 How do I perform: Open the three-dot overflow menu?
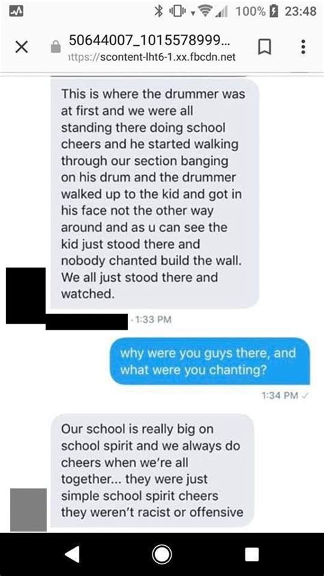click(x=303, y=47)
